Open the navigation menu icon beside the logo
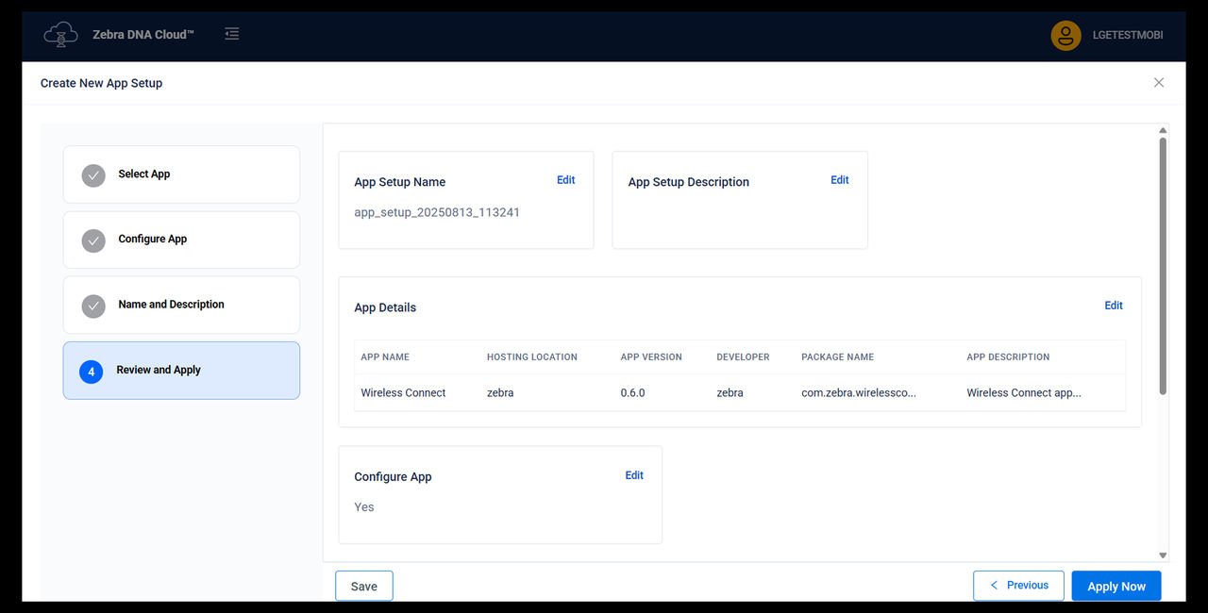 coord(231,33)
